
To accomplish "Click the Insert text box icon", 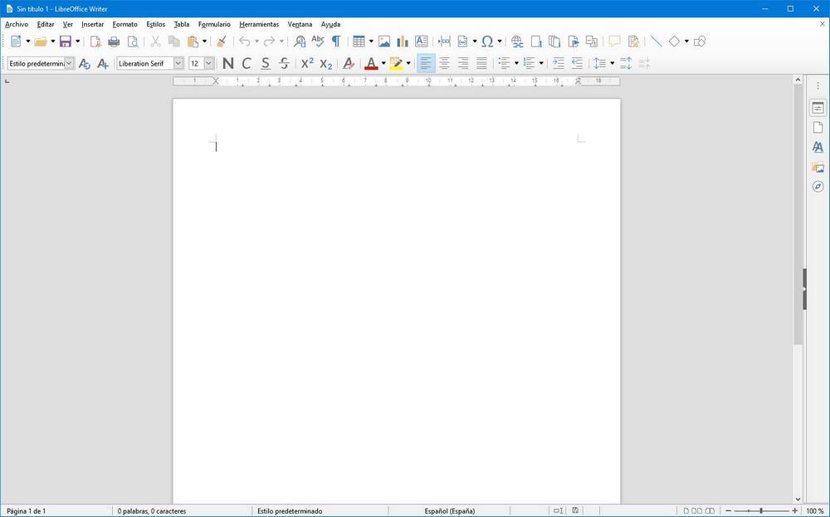I will [x=422, y=41].
